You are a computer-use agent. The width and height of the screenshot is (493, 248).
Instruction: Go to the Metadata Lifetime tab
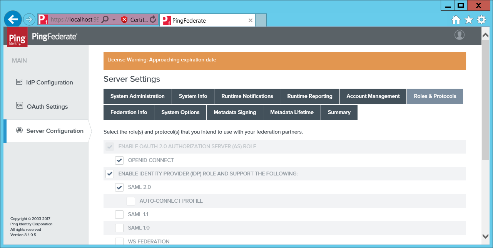(292, 112)
